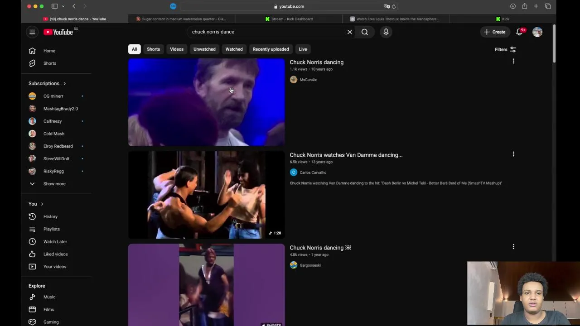Screen dimensions: 580x326
Task: Click title 'Chuck Norris watches Van Damme dancing...'
Action: [346, 155]
